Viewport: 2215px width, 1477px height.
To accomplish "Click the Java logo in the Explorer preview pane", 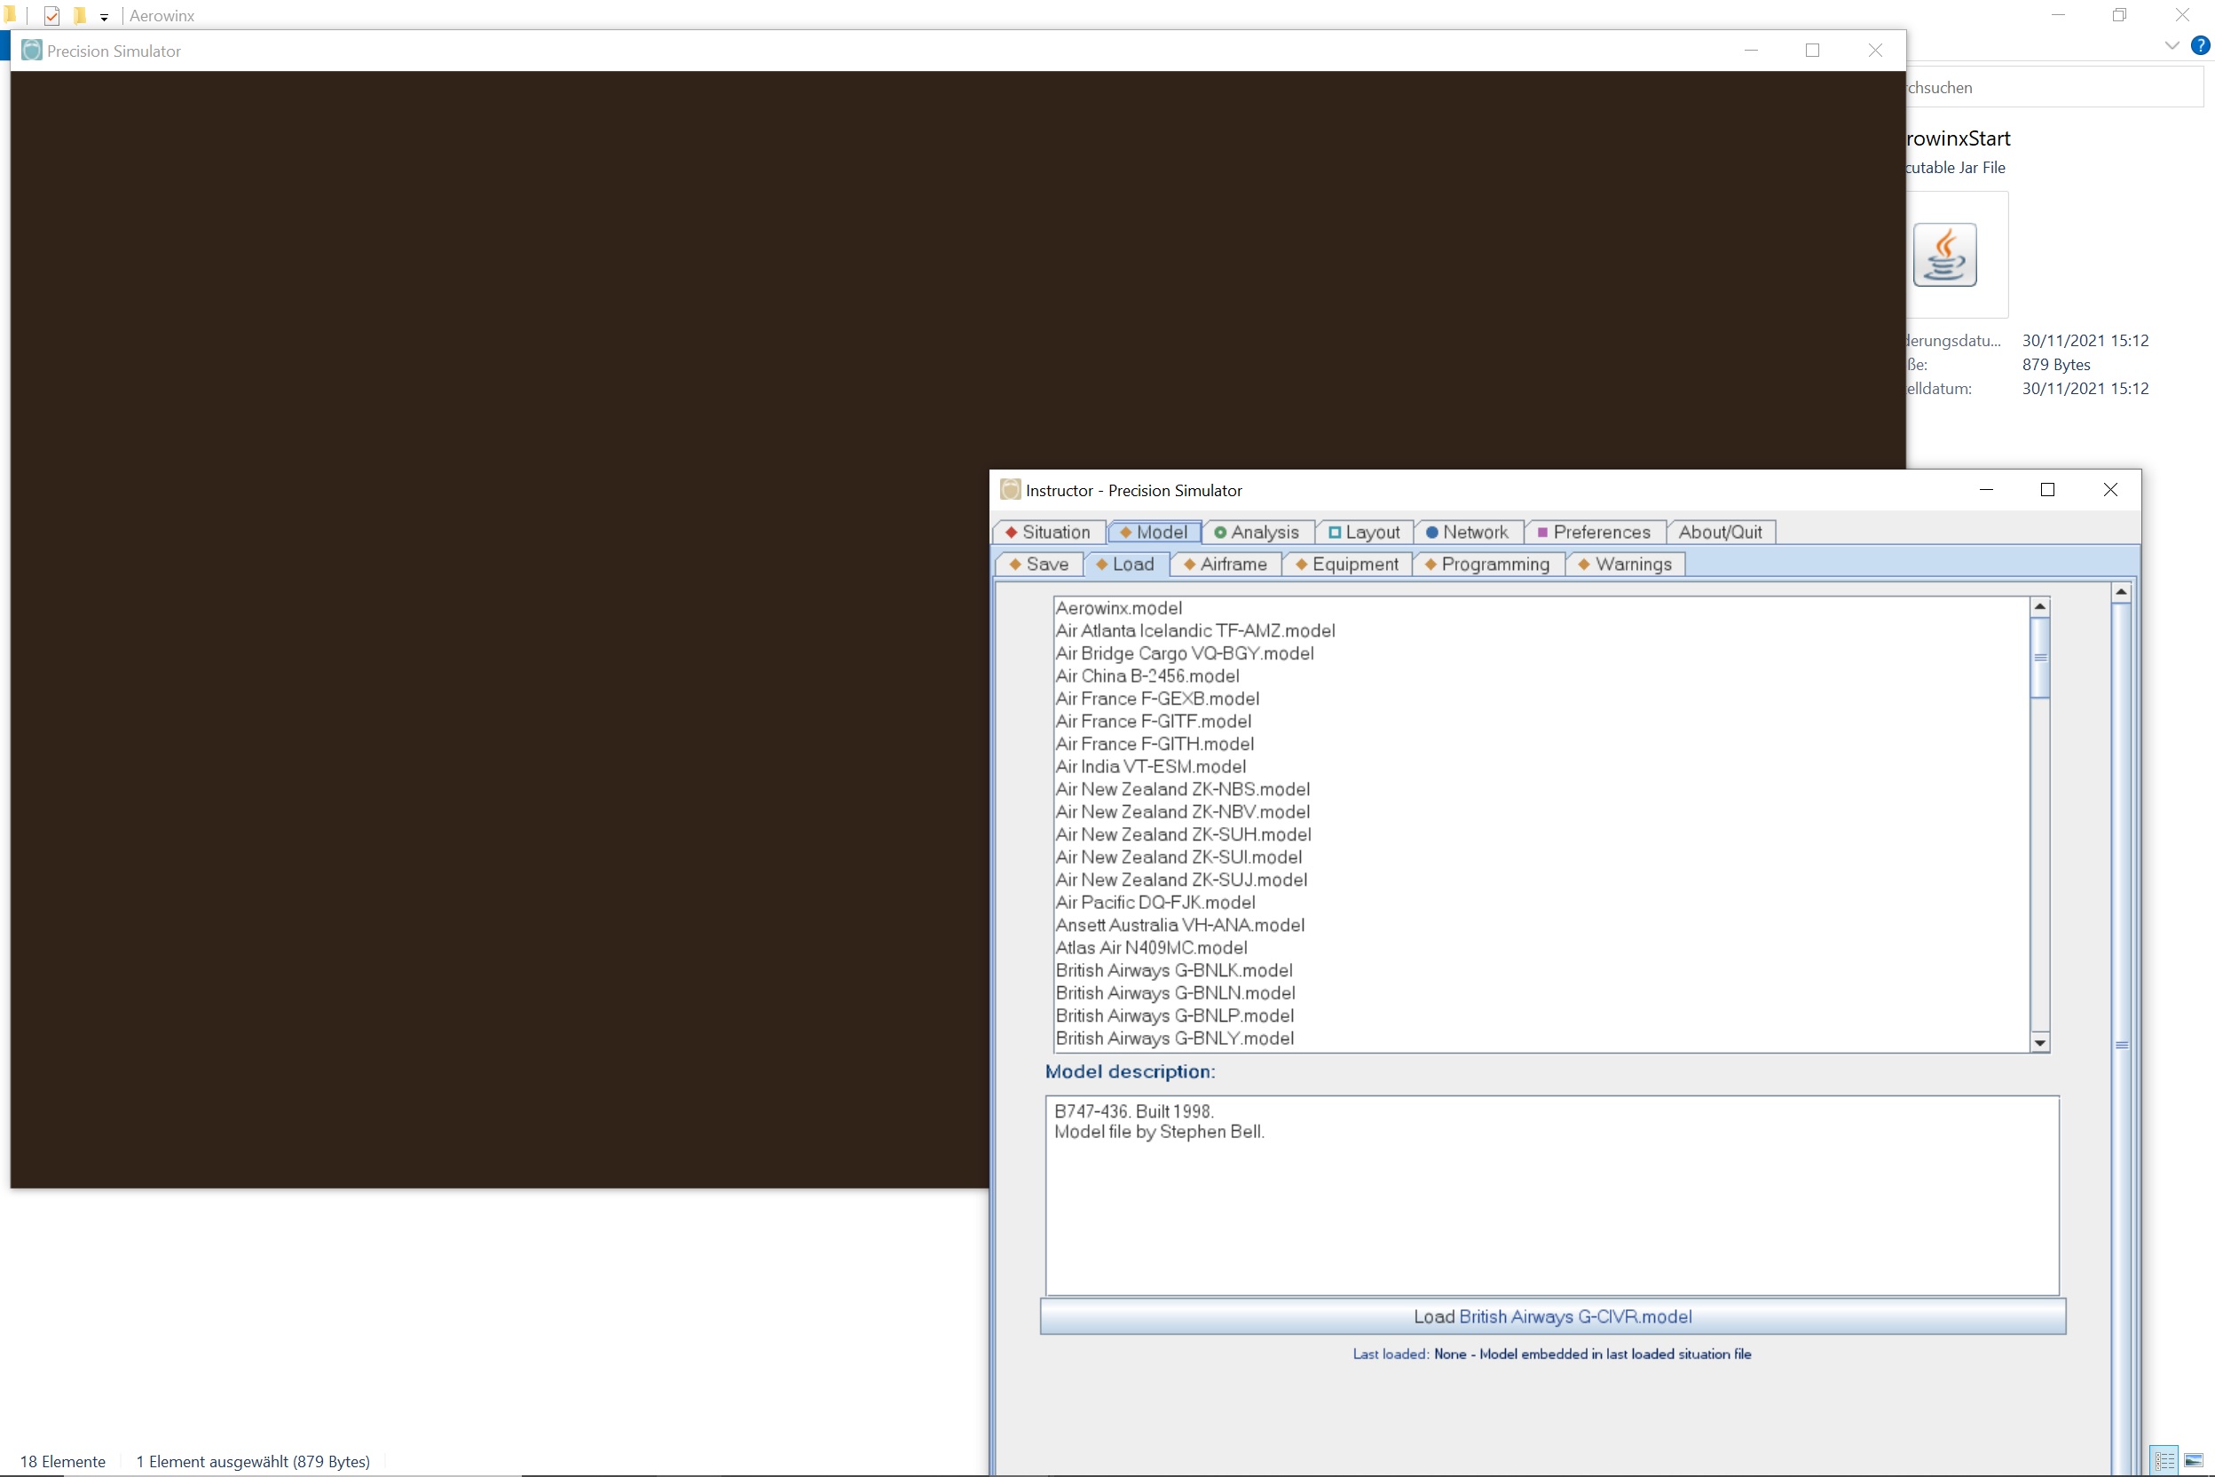I will (1945, 255).
